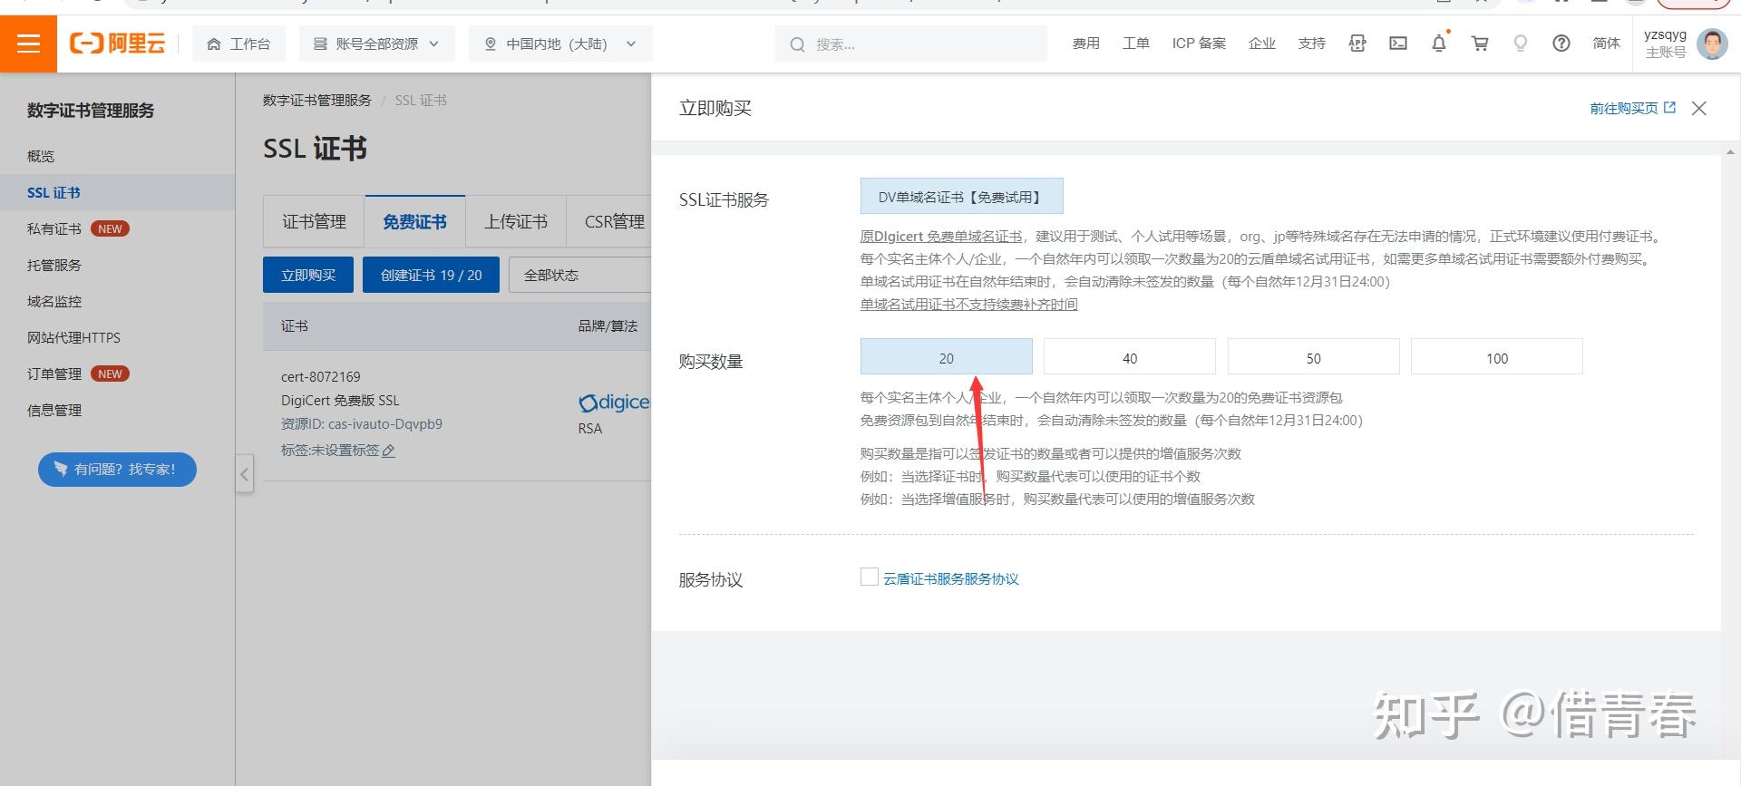This screenshot has width=1741, height=786.
Task: Click the Alibaba Cloud logo
Action: tap(118, 44)
